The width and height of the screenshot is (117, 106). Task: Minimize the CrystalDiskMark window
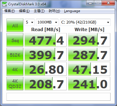click(x=90, y=3)
